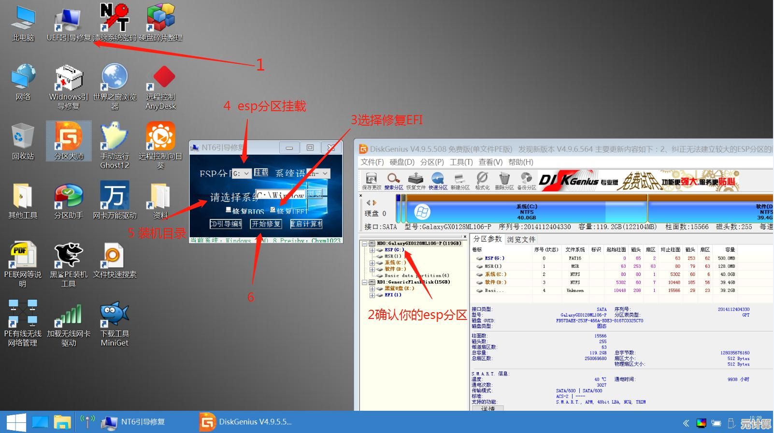Click 搜索分区 (search partition) toolbar icon
Image resolution: width=774 pixels, height=433 pixels.
point(393,181)
